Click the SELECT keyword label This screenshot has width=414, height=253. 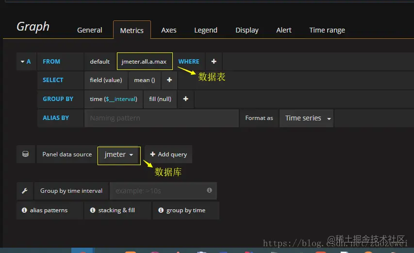[53, 80]
